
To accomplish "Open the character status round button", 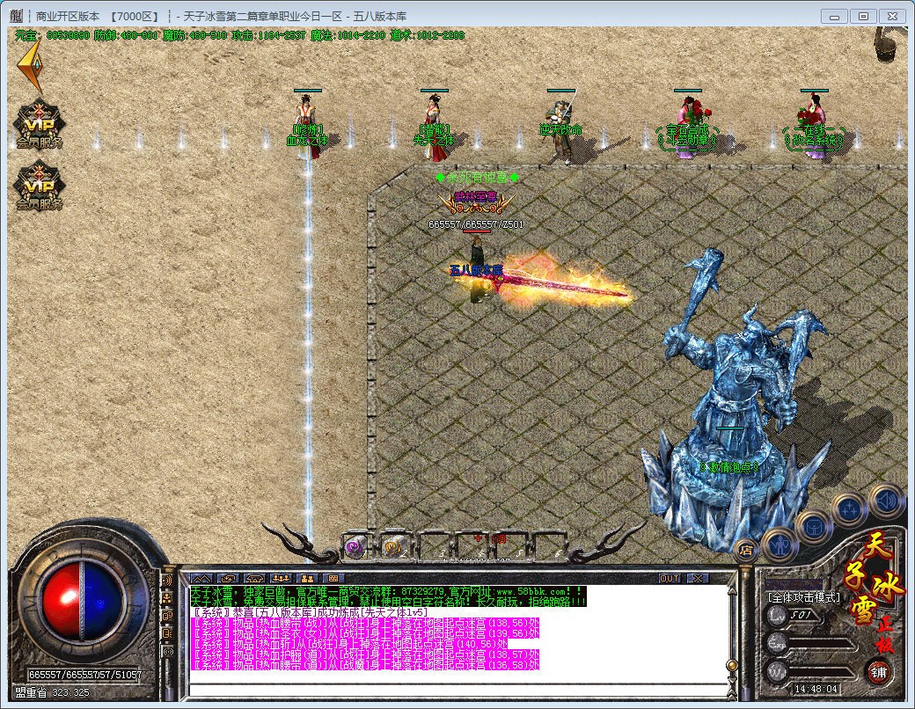I will coord(779,545).
